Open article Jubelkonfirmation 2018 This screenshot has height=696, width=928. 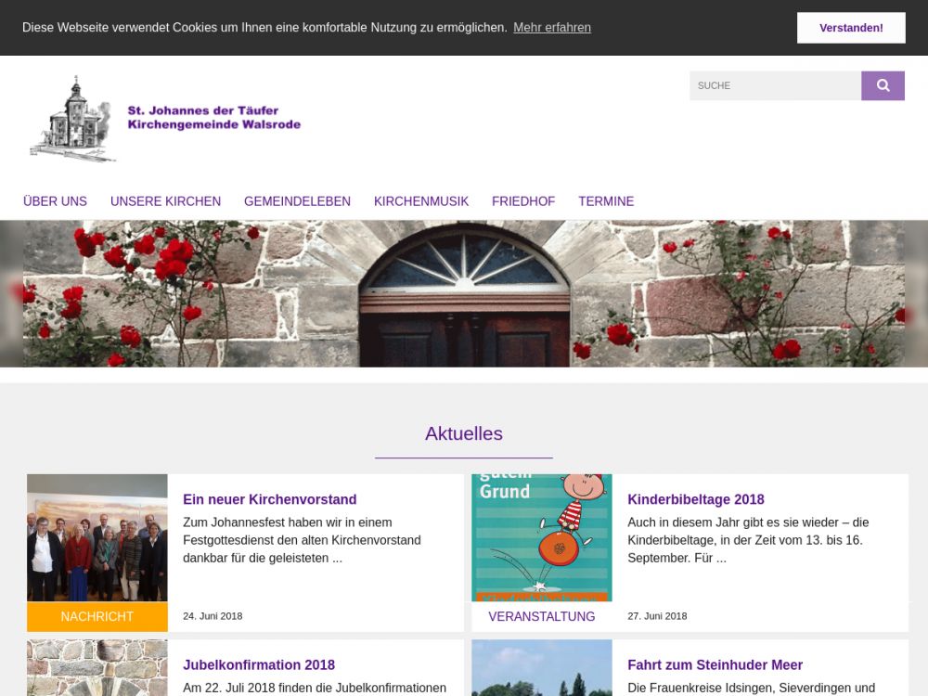pos(259,664)
